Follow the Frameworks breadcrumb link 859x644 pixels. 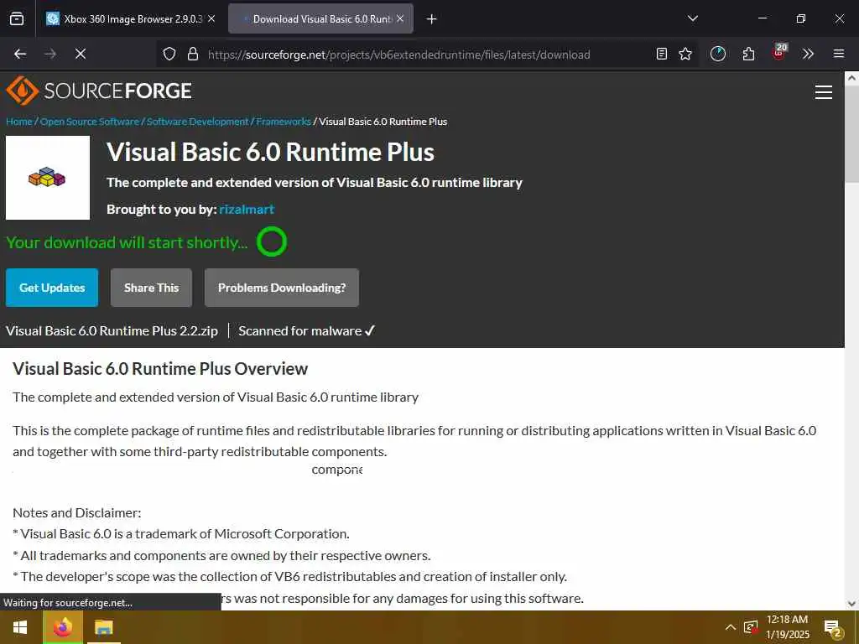point(284,122)
